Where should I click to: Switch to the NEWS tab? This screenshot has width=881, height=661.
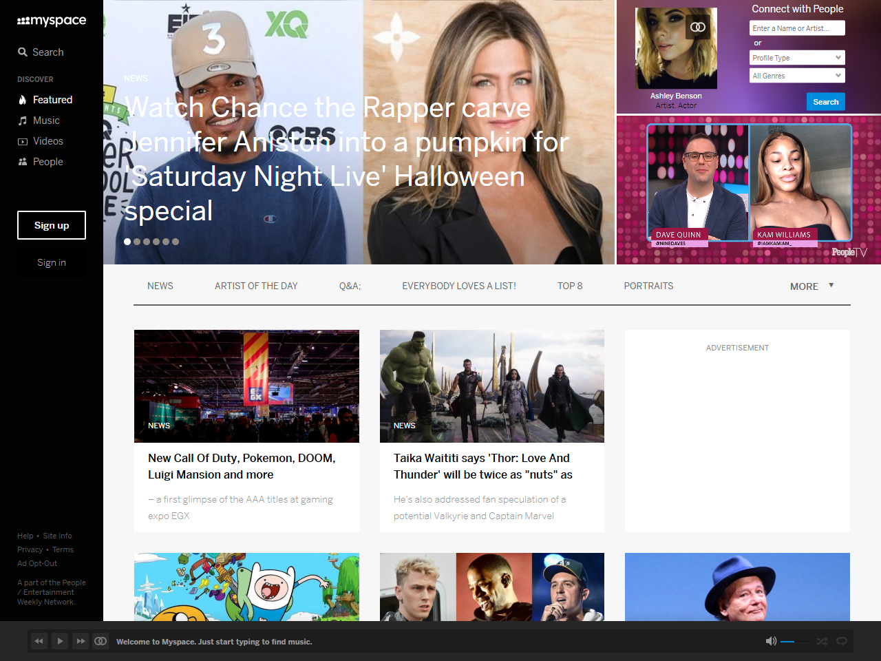(160, 286)
